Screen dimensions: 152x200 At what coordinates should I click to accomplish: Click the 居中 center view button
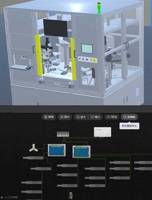[x=65, y=117]
